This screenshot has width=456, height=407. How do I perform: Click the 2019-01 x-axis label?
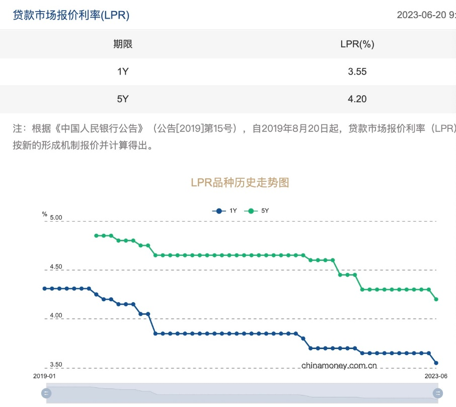coord(44,376)
